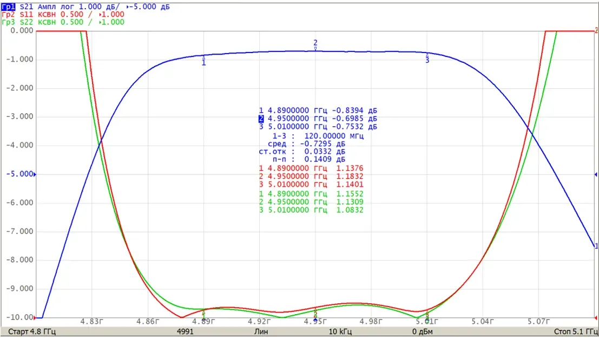This screenshot has width=599, height=338.
Task: Select the Гр1 S21 trace label
Action: [9, 6]
